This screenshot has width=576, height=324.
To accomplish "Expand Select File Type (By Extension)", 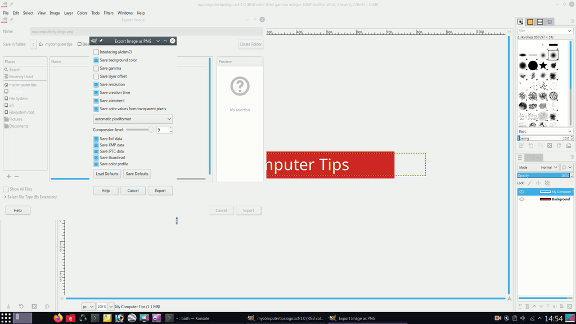I will (30, 197).
